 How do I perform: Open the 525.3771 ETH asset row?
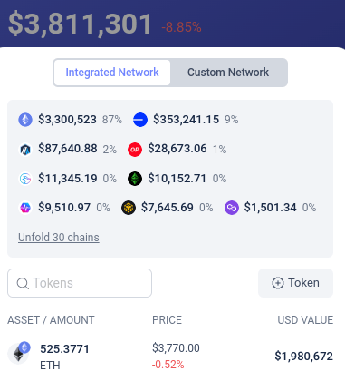click(x=170, y=357)
